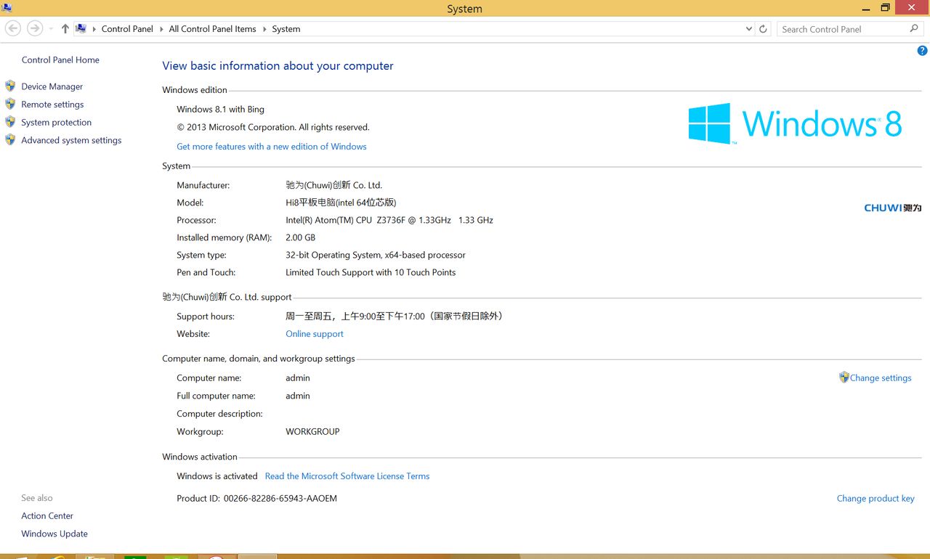Image resolution: width=930 pixels, height=559 pixels.
Task: Open the Online support website link
Action: pyautogui.click(x=315, y=334)
